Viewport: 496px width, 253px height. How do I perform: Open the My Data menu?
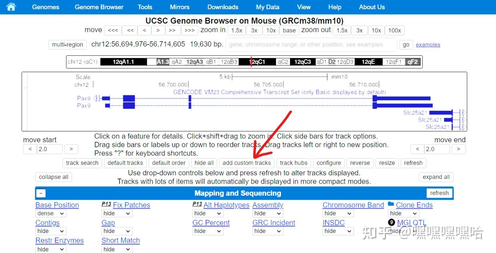tap(267, 7)
